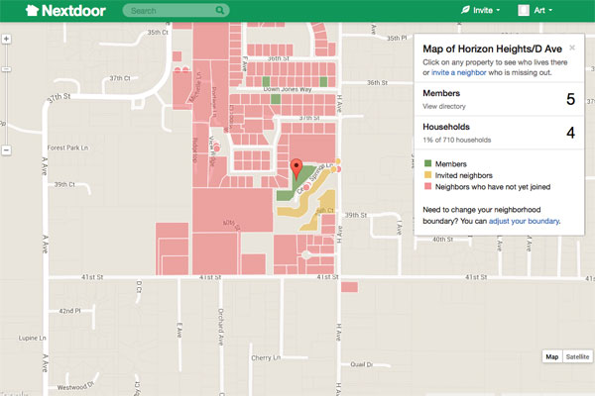Click the search magnifier icon
595x396 pixels.
[x=220, y=10]
